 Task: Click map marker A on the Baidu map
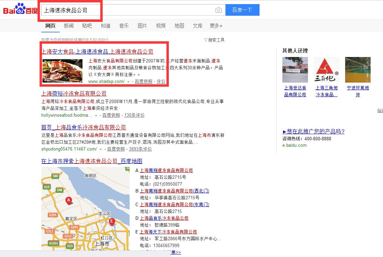click(69, 201)
